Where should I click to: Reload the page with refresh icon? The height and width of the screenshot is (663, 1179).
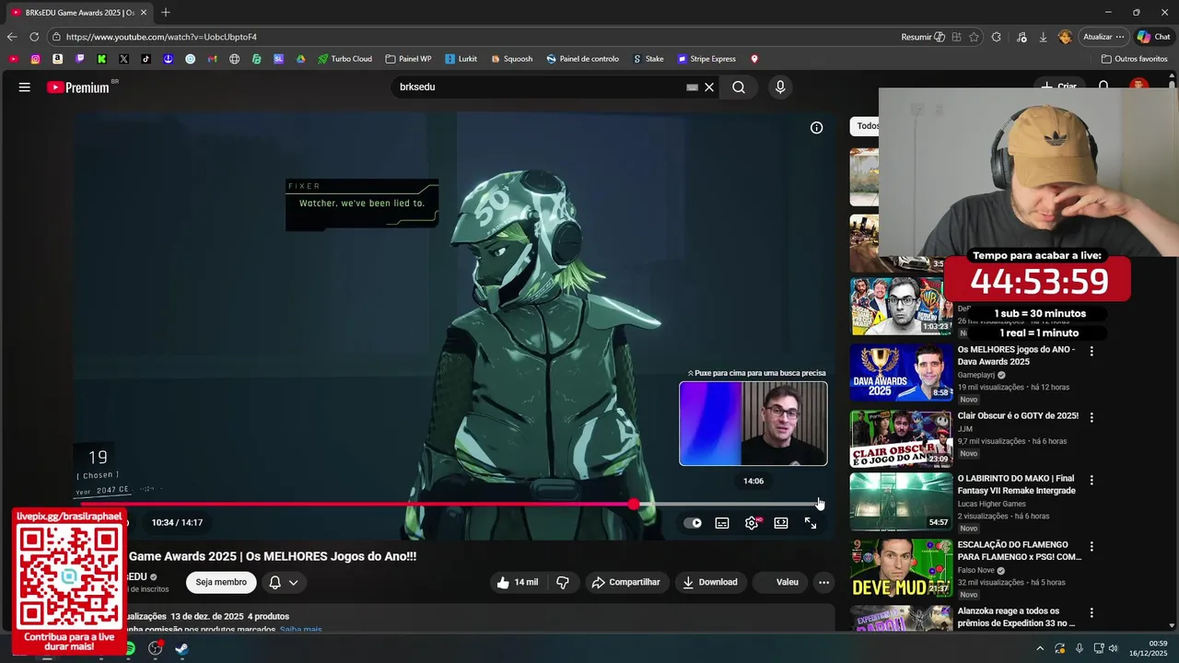(34, 37)
